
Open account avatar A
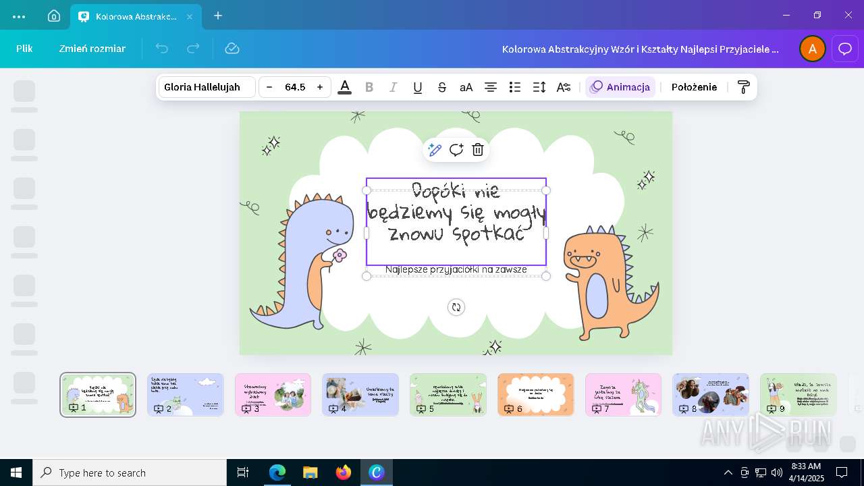click(x=813, y=49)
